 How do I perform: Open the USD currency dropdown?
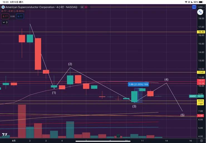point(201,7)
